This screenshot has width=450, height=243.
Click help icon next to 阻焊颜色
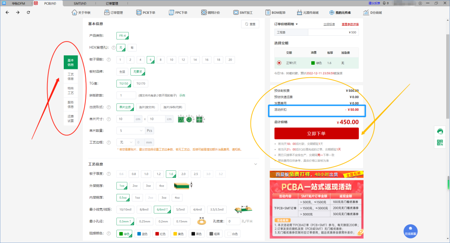[x=109, y=233]
